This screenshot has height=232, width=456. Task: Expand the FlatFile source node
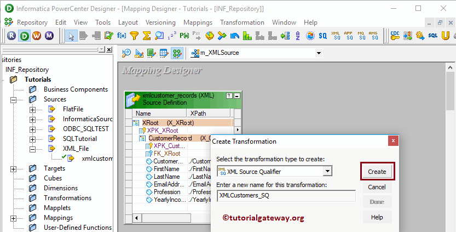[33, 110]
